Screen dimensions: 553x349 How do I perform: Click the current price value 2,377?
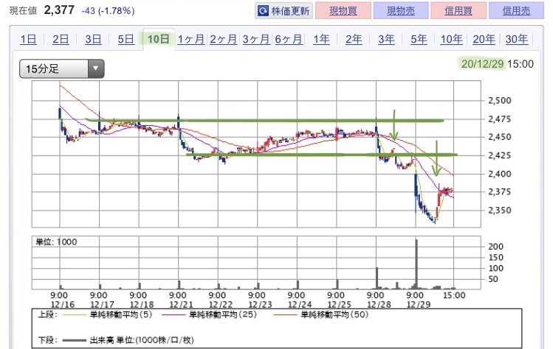click(59, 10)
